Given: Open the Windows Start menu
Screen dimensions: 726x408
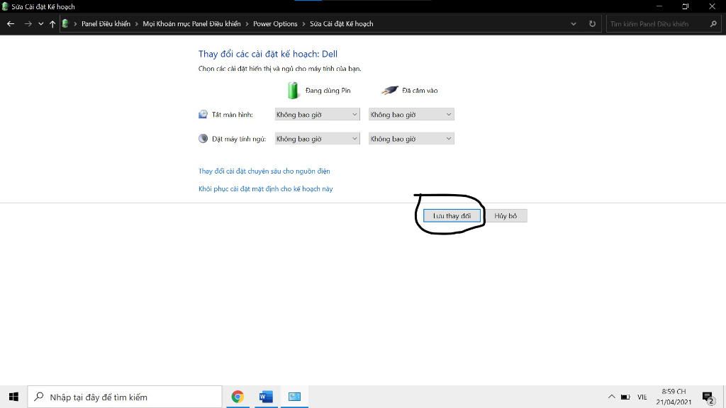Looking at the screenshot, I should click(x=13, y=397).
